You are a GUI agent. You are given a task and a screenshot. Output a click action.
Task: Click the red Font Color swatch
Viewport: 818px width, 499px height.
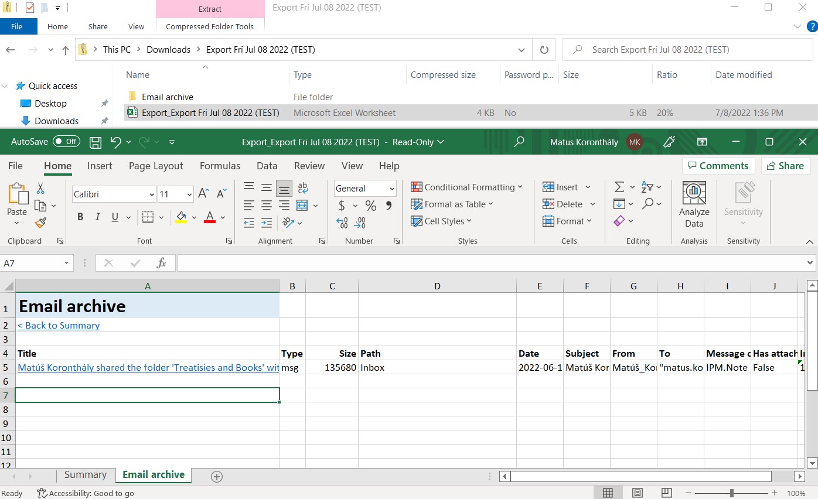(210, 217)
